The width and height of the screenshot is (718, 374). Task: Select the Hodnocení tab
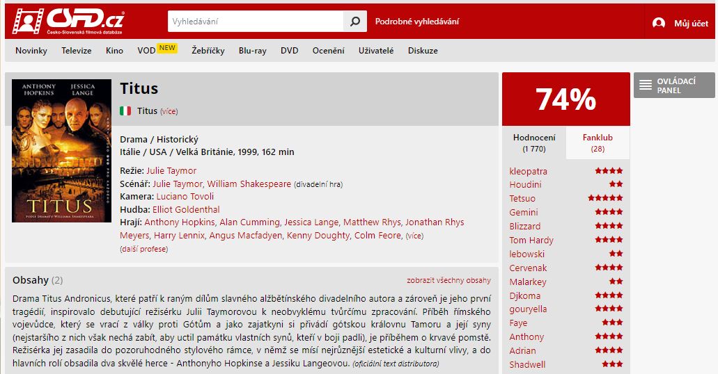[x=534, y=143]
